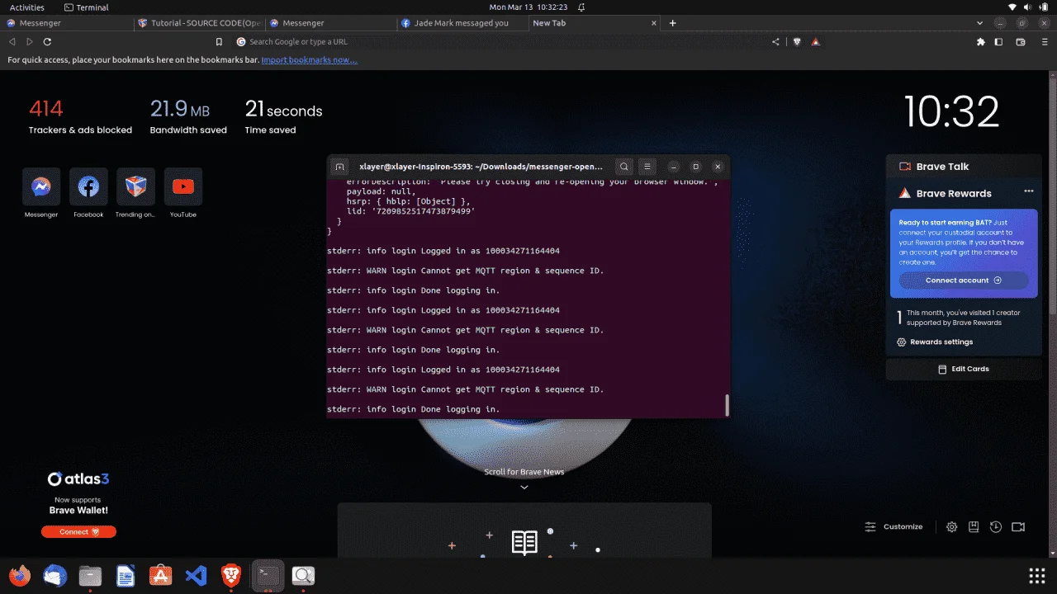Open the Brave Shields lion icon
The width and height of the screenshot is (1057, 594).
pyautogui.click(x=797, y=41)
